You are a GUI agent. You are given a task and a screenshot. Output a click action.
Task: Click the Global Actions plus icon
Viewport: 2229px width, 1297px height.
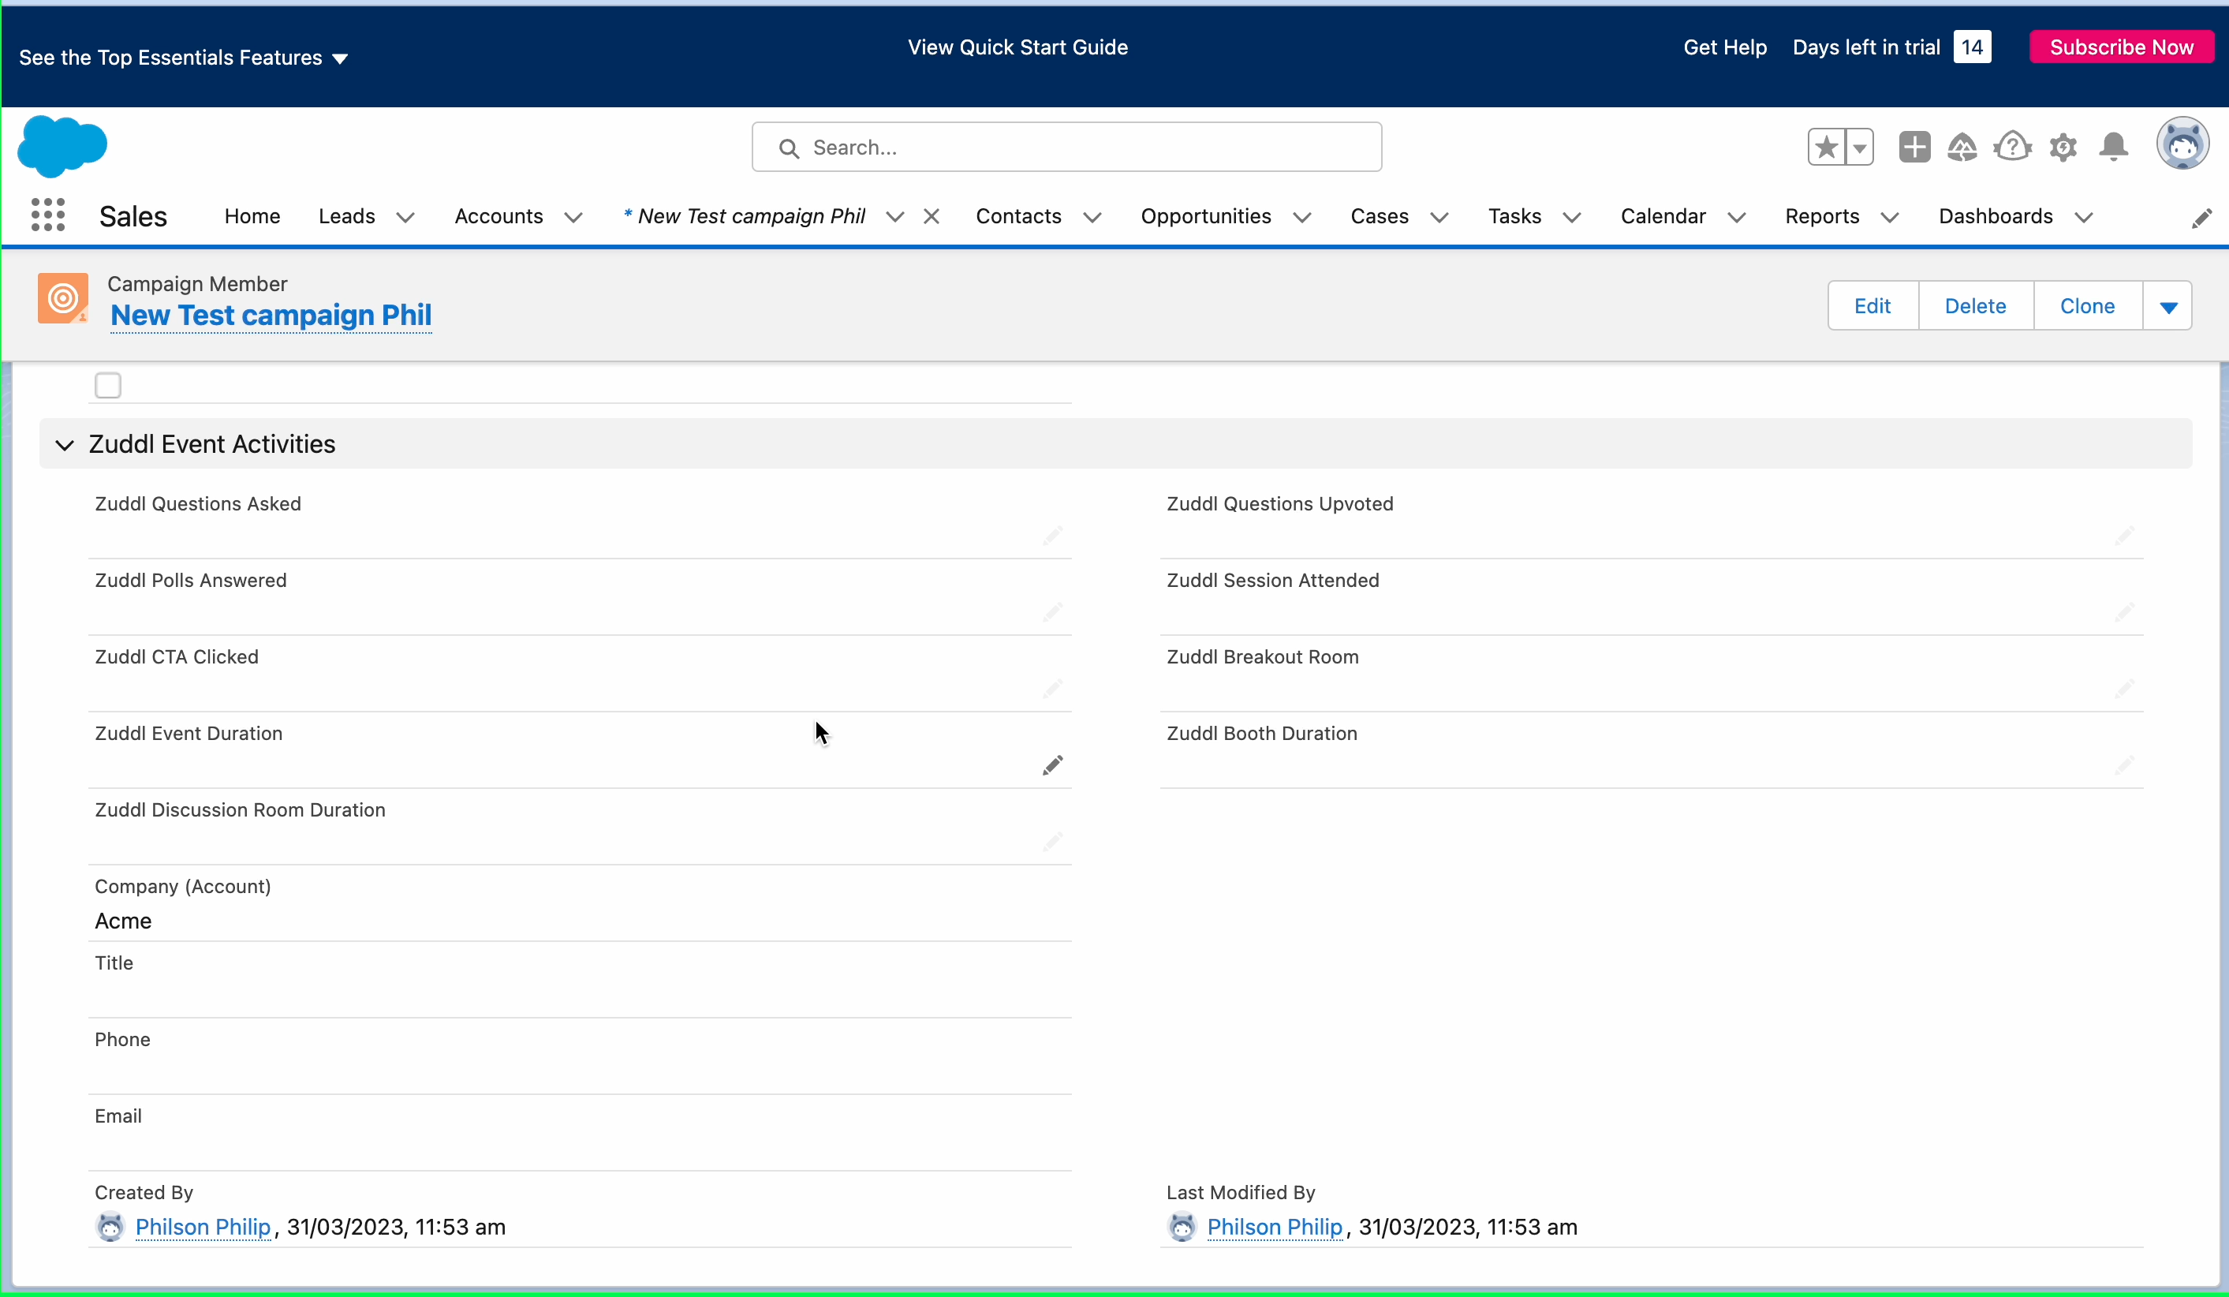pos(1914,147)
